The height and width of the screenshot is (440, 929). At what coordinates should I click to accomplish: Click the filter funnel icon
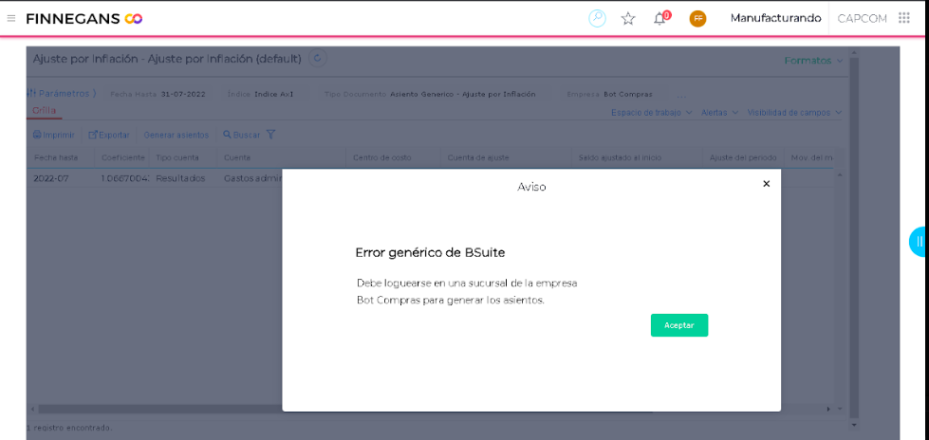(270, 135)
